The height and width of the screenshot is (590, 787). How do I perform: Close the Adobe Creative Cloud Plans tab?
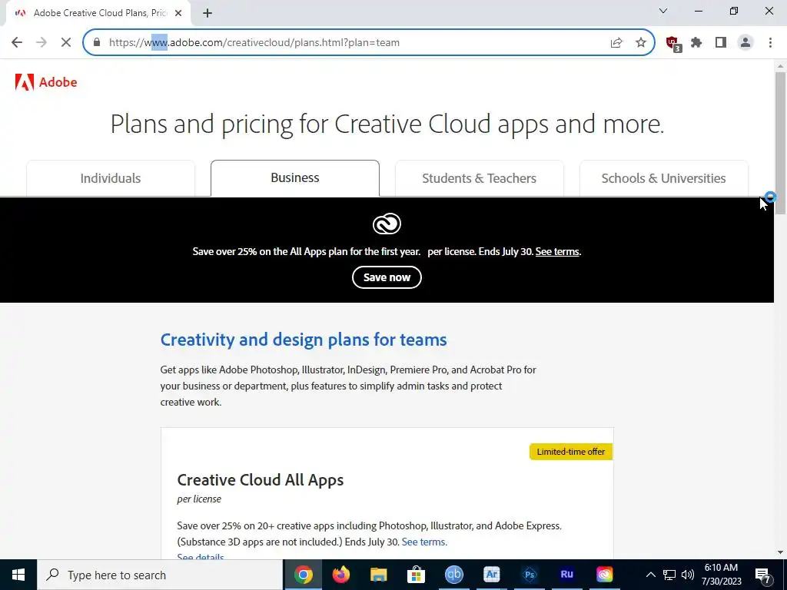point(178,14)
